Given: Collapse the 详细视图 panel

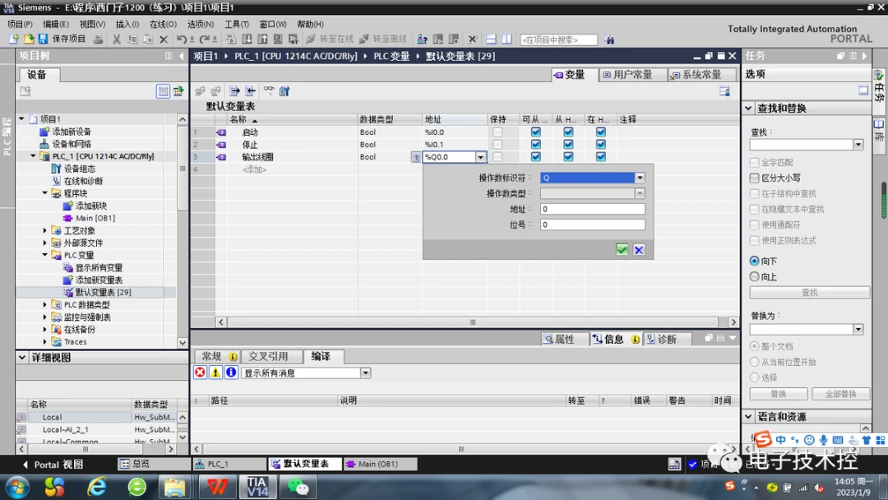Looking at the screenshot, I should 22,357.
